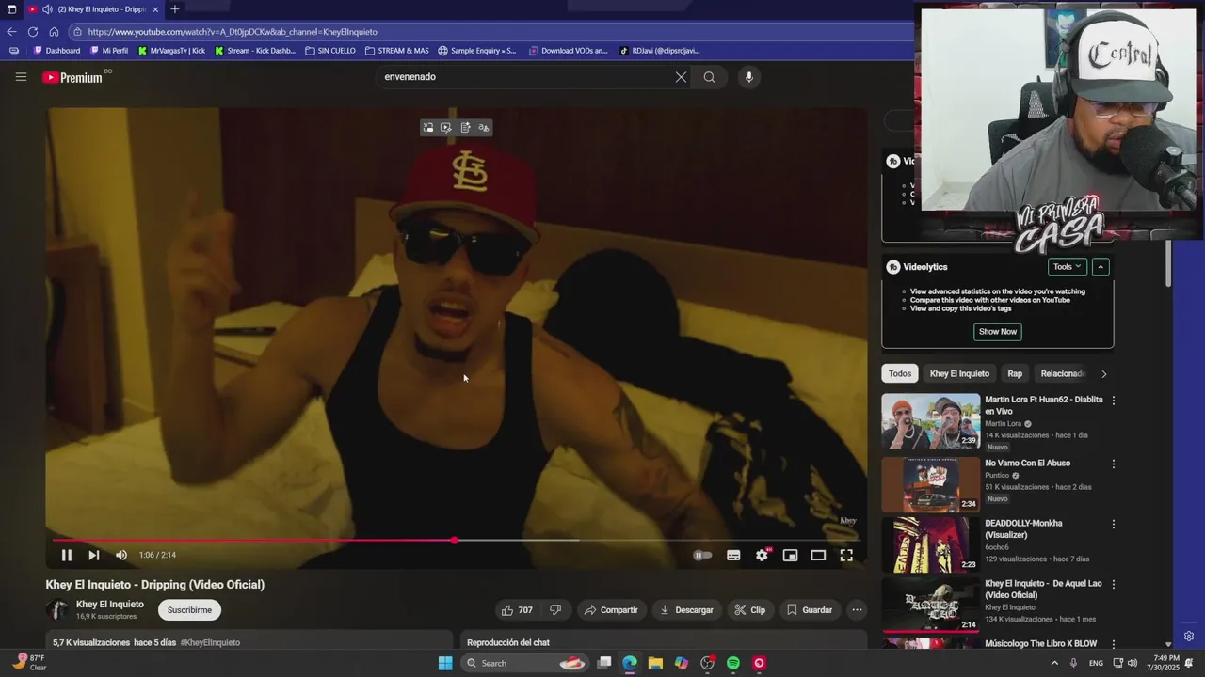This screenshot has height=677, width=1205.
Task: Click the third video overlay toolbar icon
Action: (x=465, y=128)
